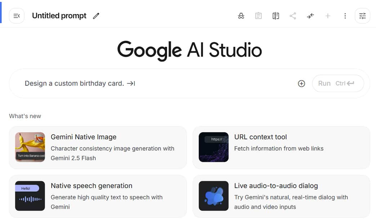
Task: Open the Native speech generation card
Action: [97, 196]
